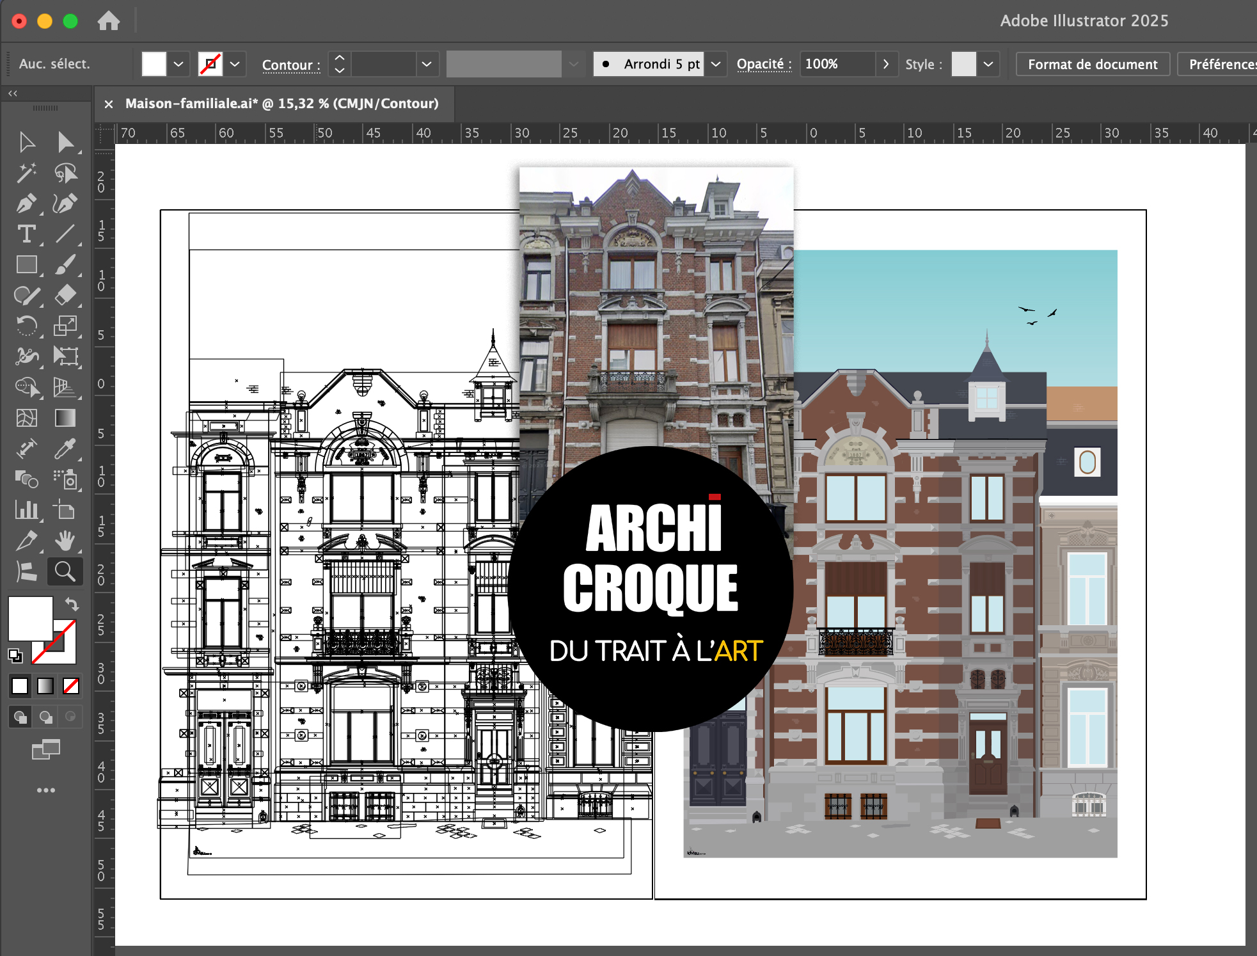Screen dimensions: 1257x956
Task: Enable Draw Normal mode
Action: [20, 717]
